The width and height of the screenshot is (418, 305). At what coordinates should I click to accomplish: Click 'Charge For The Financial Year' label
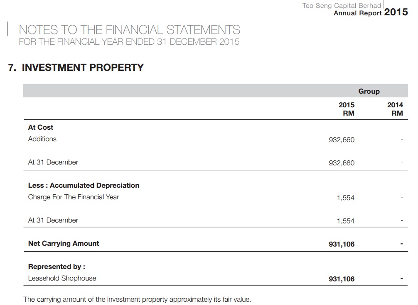[74, 197]
